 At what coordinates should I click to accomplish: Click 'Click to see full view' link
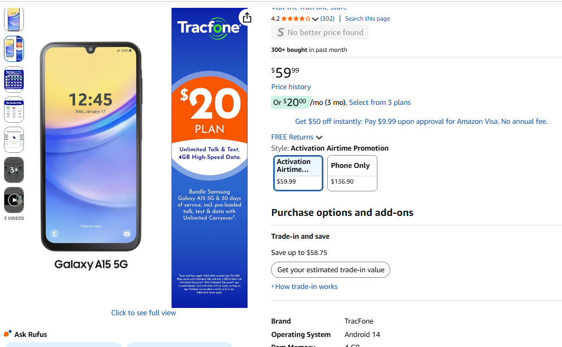[143, 313]
